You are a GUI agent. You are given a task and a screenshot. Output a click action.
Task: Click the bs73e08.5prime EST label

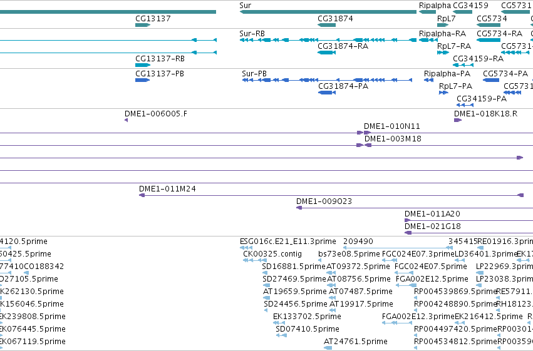click(x=349, y=254)
